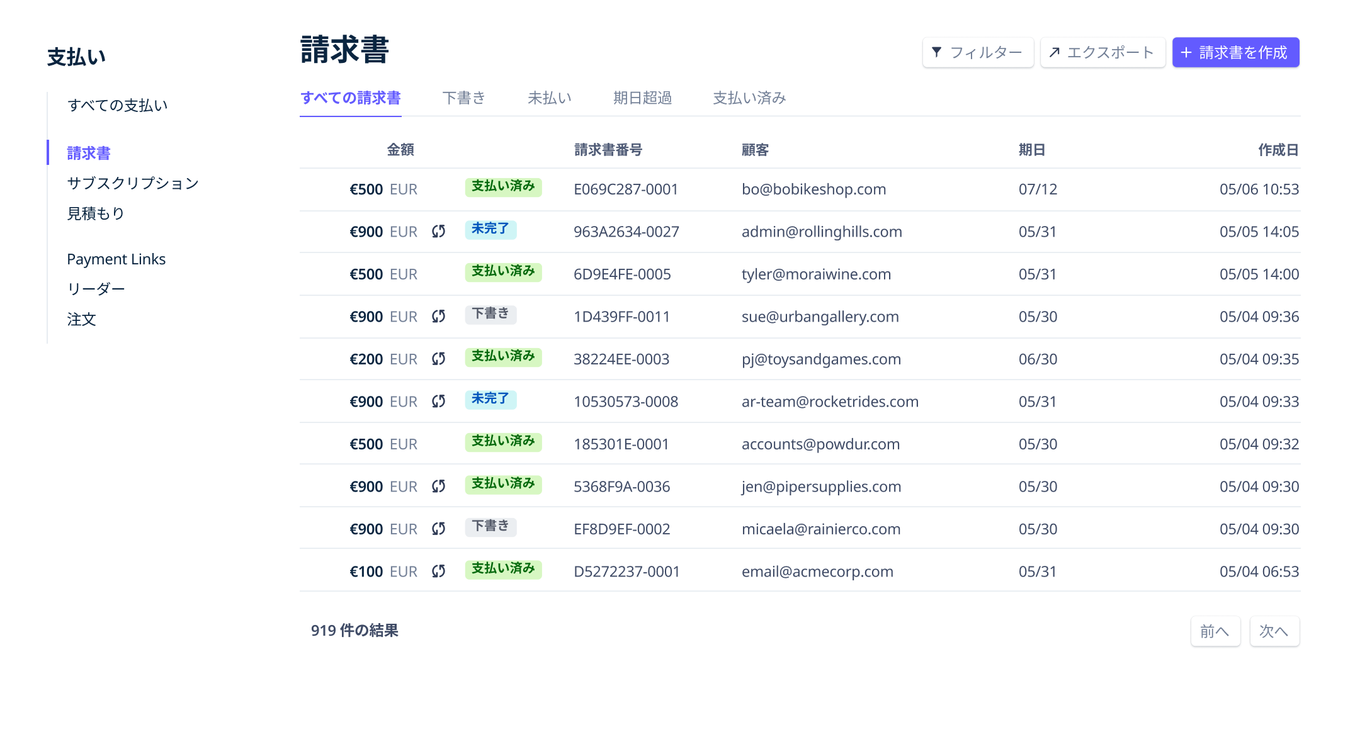Go to サブスクリプション in sidebar
The image size is (1360, 749).
pos(133,183)
